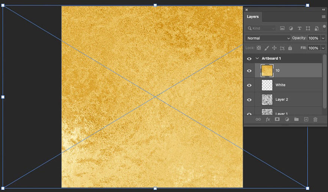The width and height of the screenshot is (328, 192).
Task: Close the Layers panel
Action: (x=247, y=10)
